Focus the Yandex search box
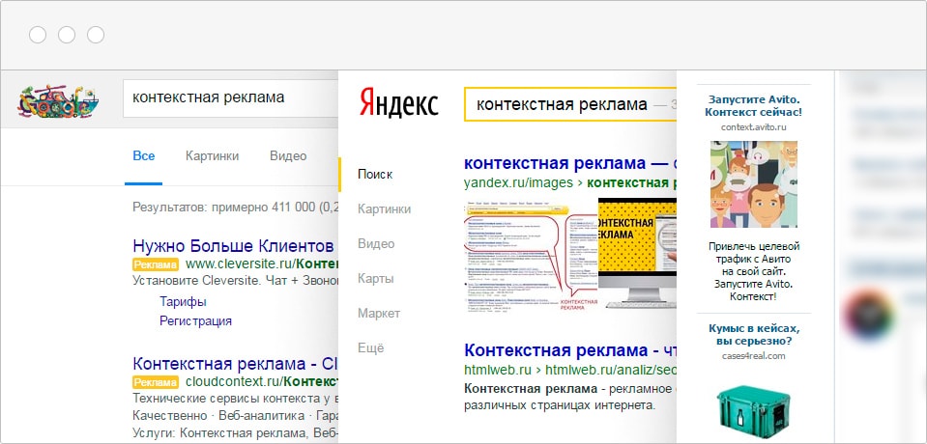927x444 pixels. point(570,104)
